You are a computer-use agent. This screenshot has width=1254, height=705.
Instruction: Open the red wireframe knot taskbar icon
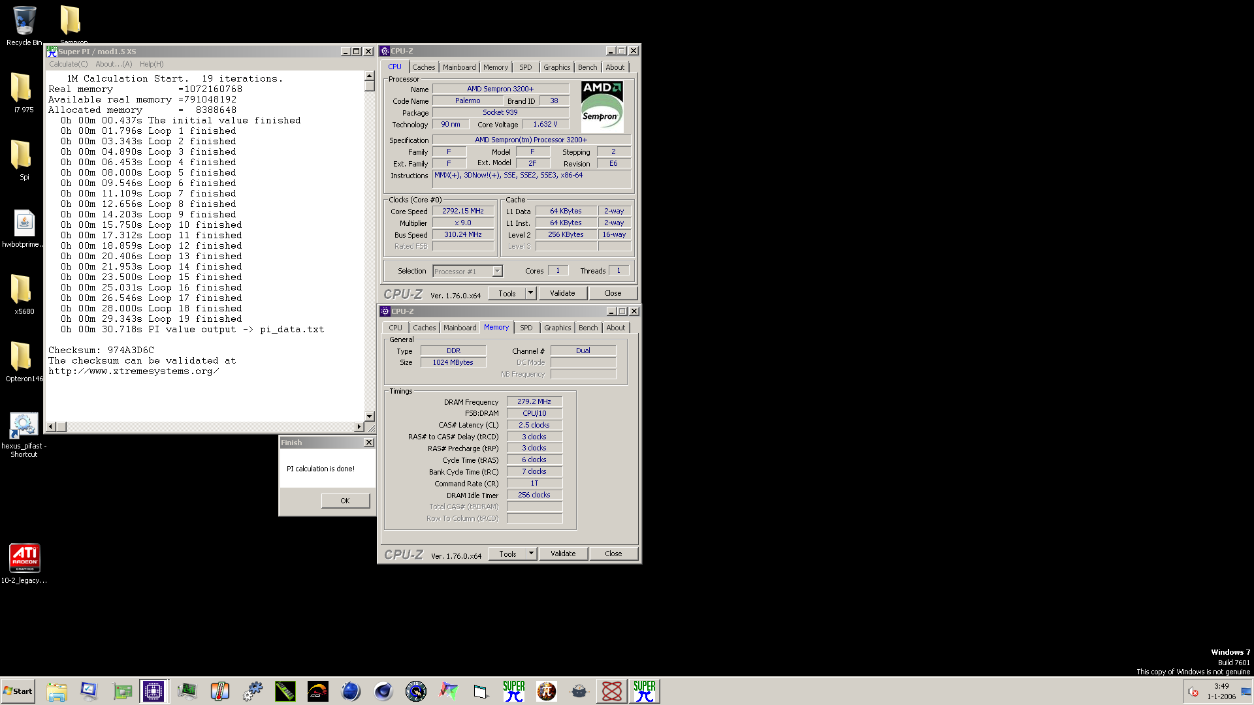point(612,691)
